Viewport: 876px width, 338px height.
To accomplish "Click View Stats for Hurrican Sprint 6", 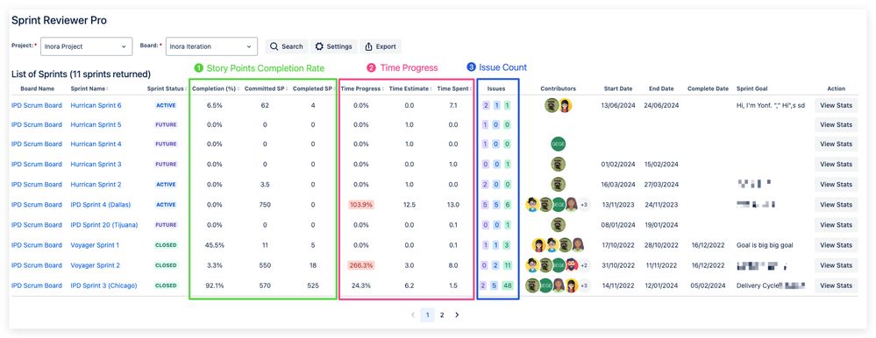I will [x=836, y=105].
